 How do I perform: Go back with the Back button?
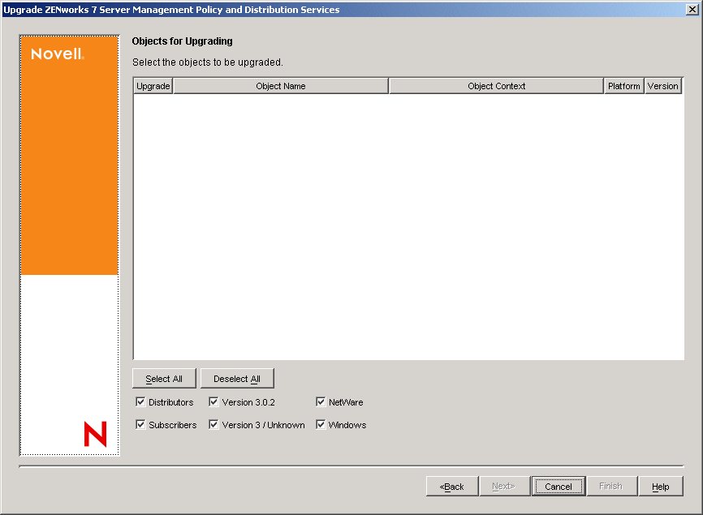click(452, 487)
